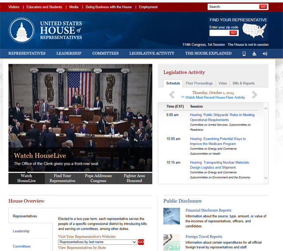The height and width of the screenshot is (251, 283).
Task: Click 114th Congress, 1st Session status text
Action: [x=203, y=45]
